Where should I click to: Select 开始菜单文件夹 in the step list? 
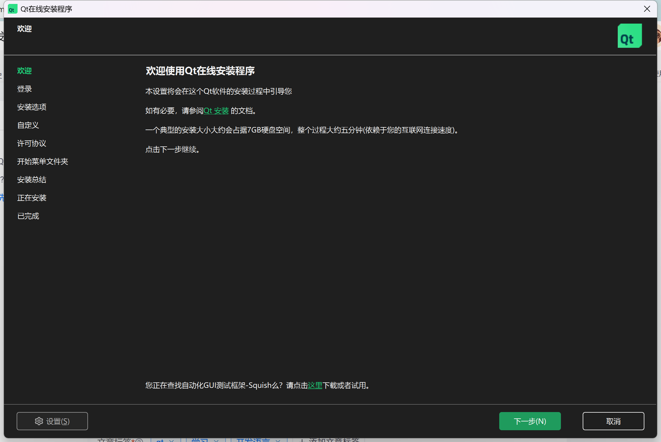pyautogui.click(x=43, y=162)
